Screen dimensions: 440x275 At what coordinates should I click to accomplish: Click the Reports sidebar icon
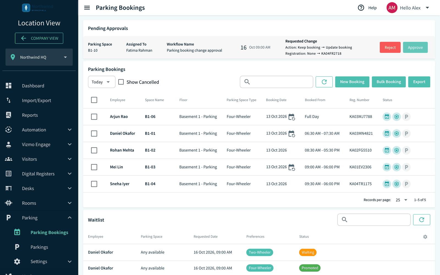coord(9,115)
